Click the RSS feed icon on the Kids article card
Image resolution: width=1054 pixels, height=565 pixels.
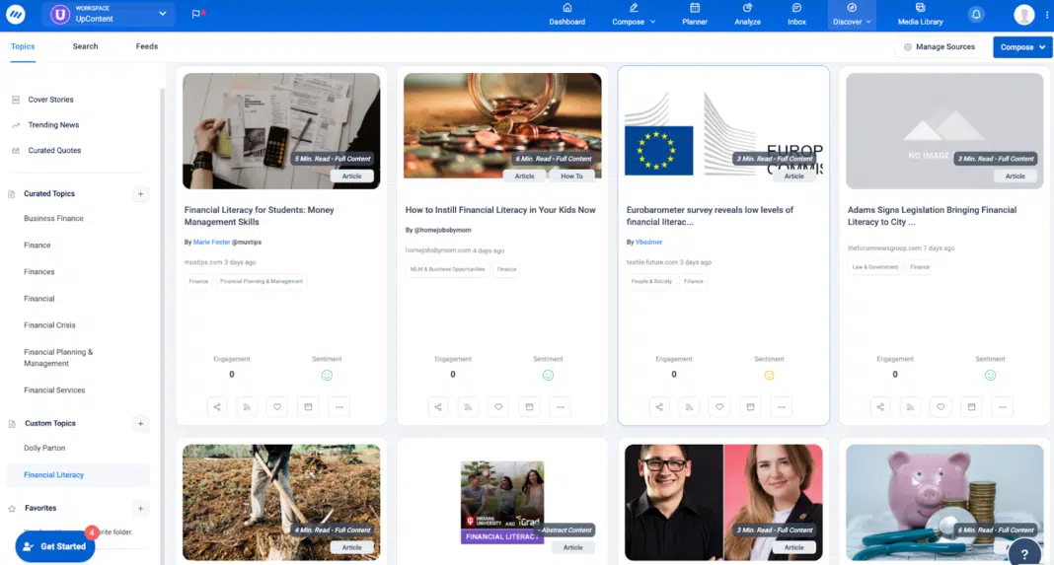(x=469, y=406)
